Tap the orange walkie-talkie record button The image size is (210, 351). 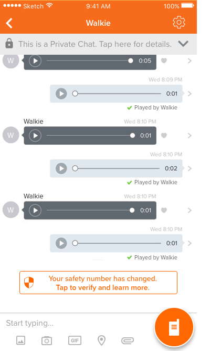point(174,327)
